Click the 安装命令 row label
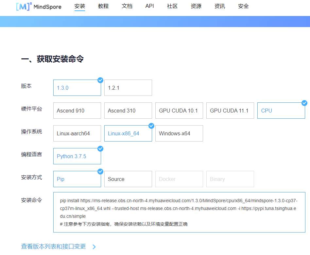The width and height of the screenshot is (310, 255). 31,200
